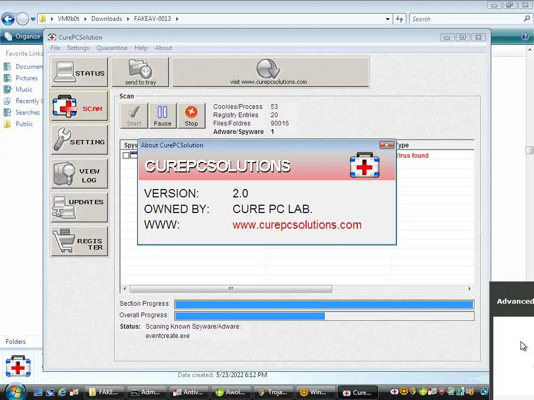Click the horizontal scrollbar thumb in results list
This screenshot has height=400, width=534.
tap(231, 289)
